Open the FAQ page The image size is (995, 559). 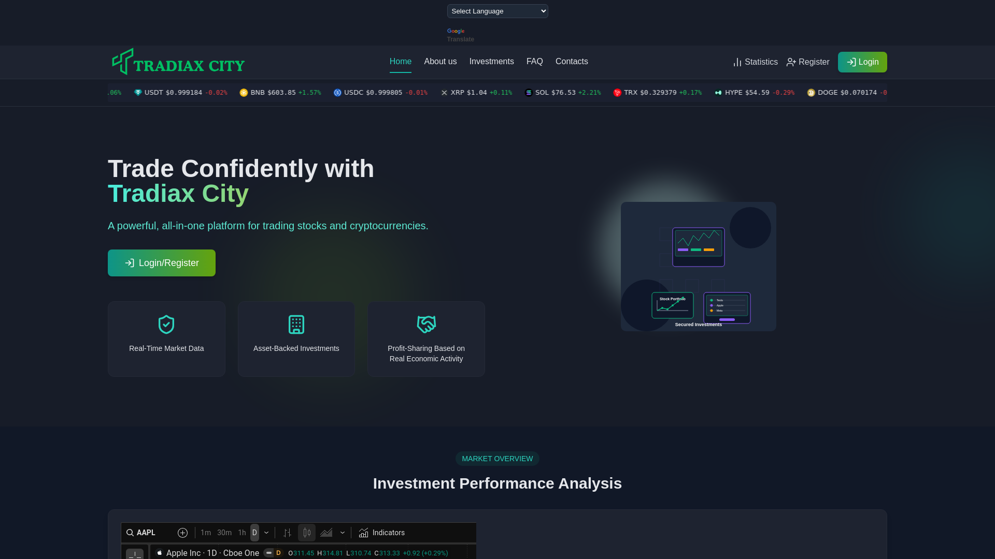point(535,62)
